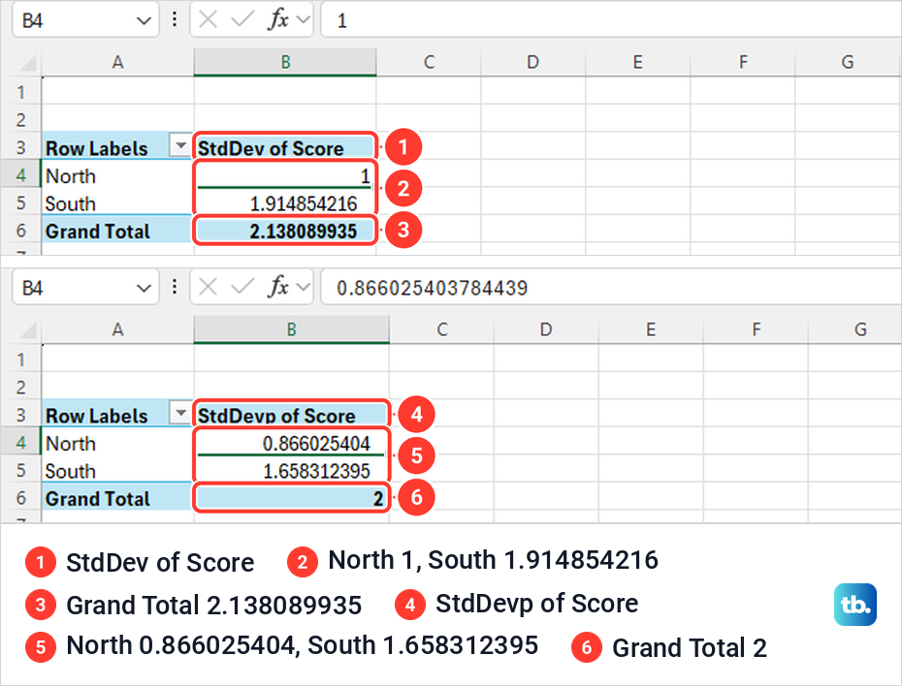Click Grand Total label in bottom pivot table
902x686 pixels.
(118, 497)
